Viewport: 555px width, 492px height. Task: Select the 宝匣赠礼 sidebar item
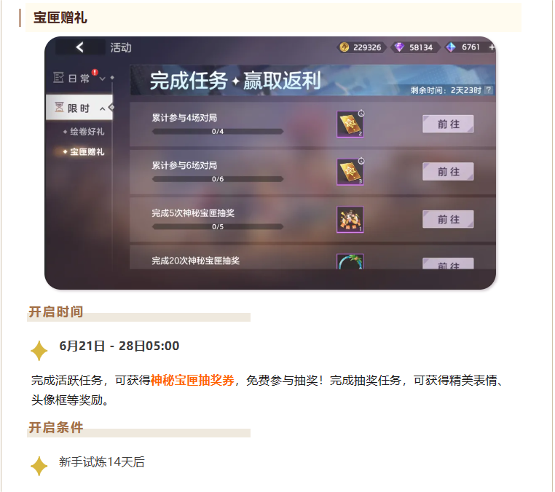click(x=87, y=151)
